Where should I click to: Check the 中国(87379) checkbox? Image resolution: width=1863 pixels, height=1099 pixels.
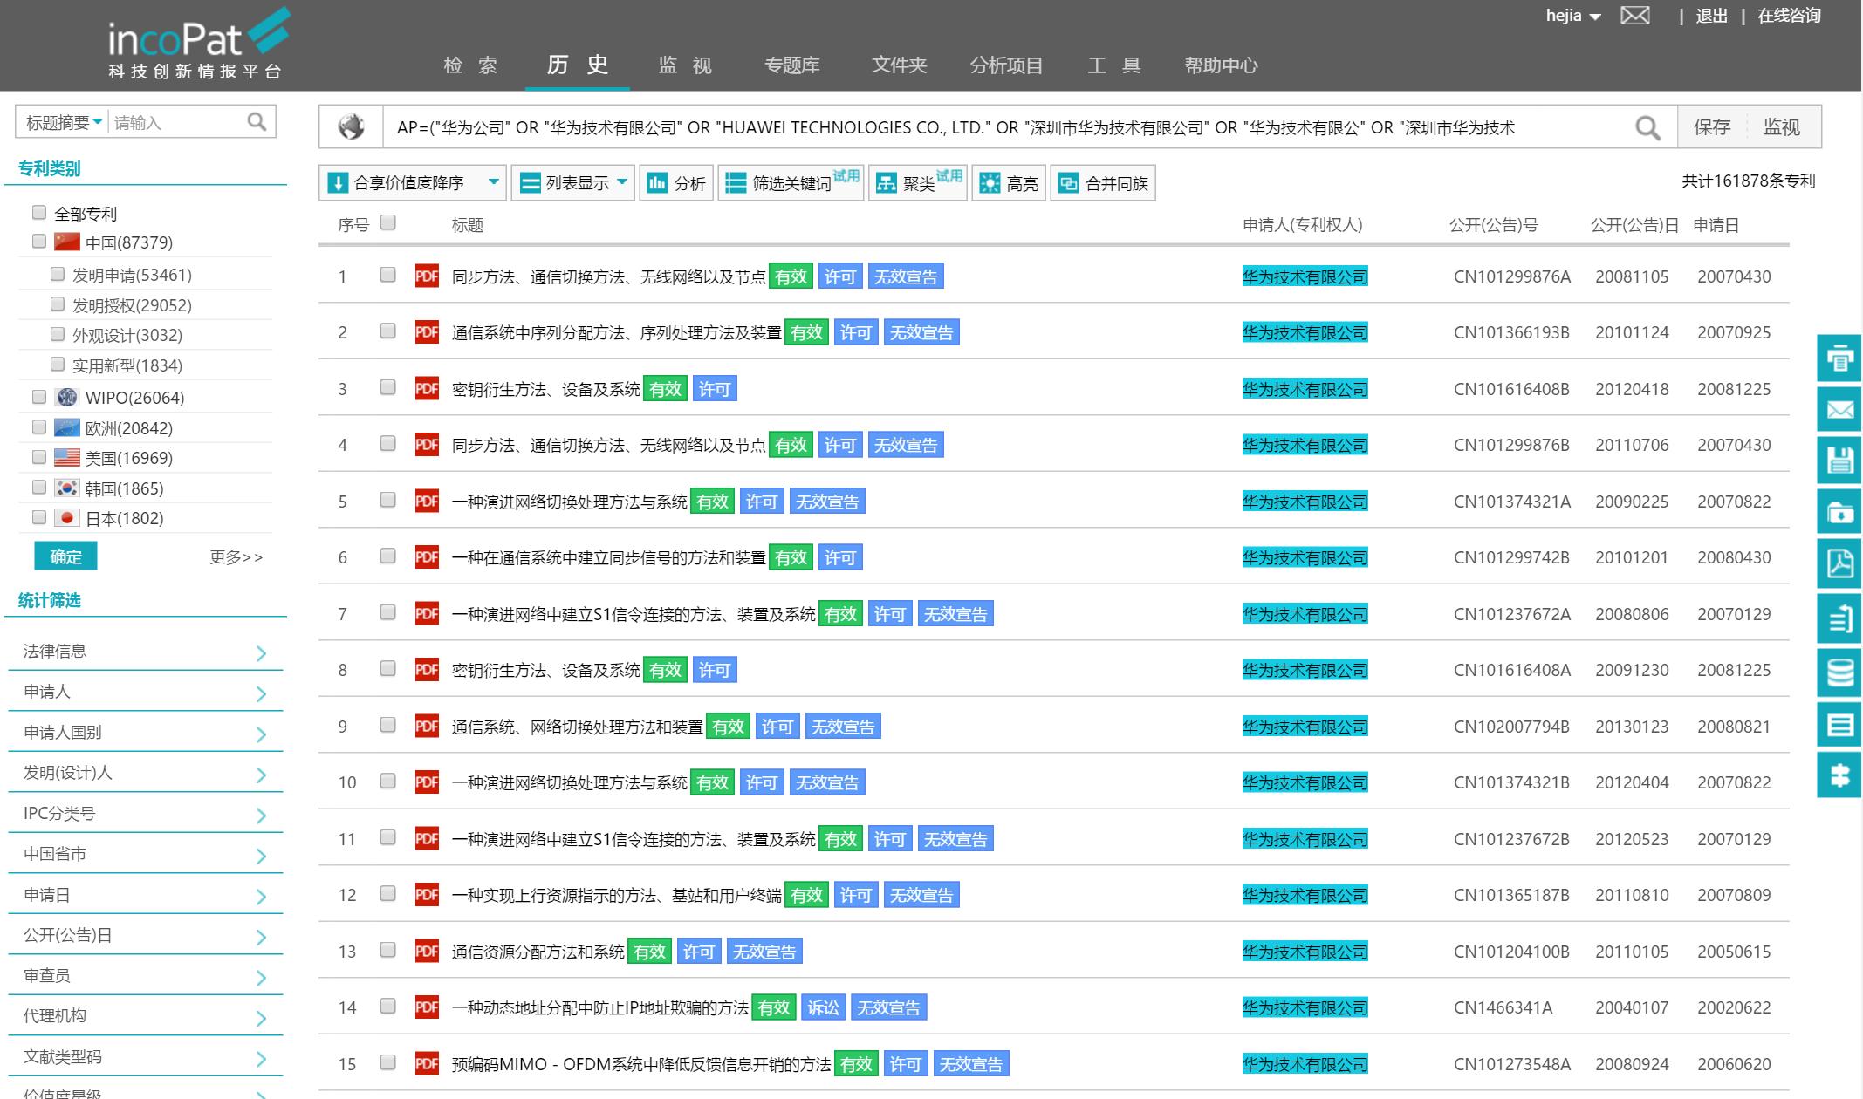(39, 242)
